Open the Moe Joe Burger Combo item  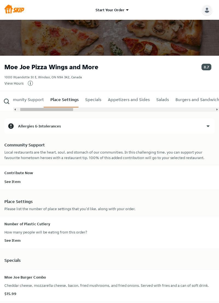[25, 277]
